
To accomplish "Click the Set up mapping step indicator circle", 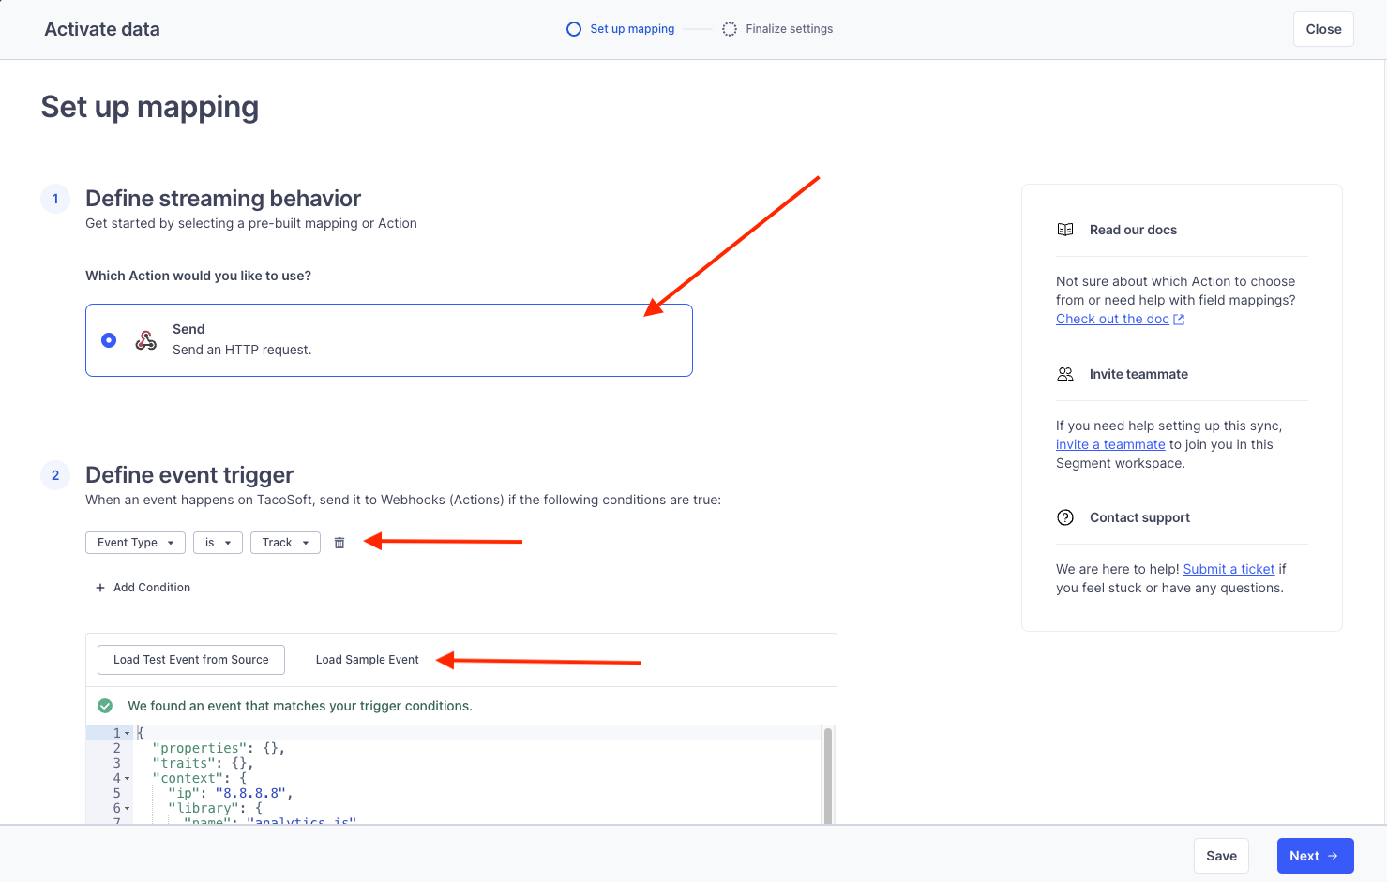I will click(573, 28).
